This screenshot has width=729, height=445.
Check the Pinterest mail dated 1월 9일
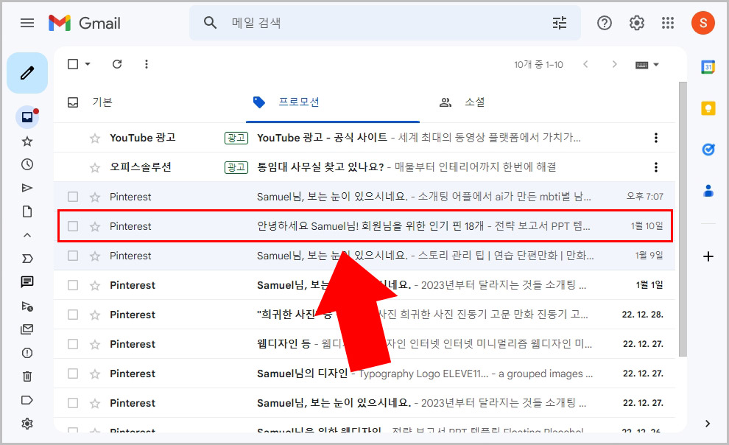tap(73, 256)
